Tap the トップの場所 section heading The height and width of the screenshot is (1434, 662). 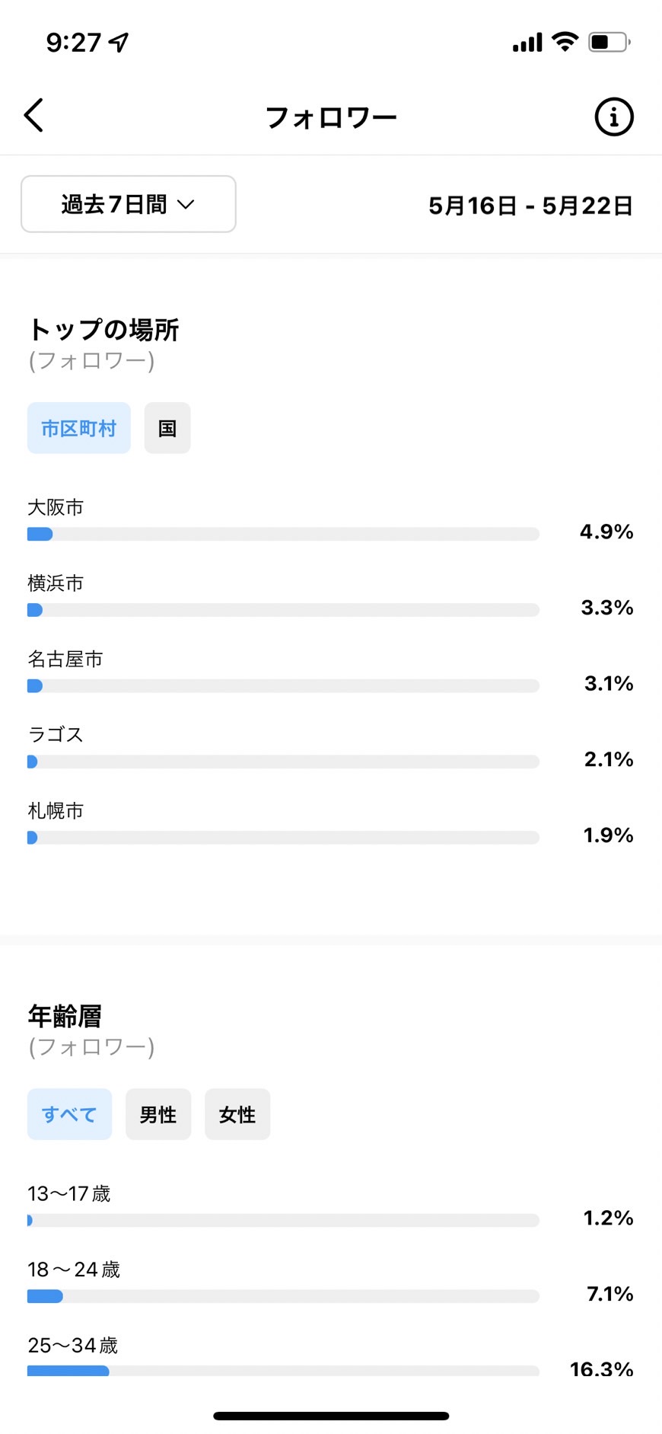[103, 330]
